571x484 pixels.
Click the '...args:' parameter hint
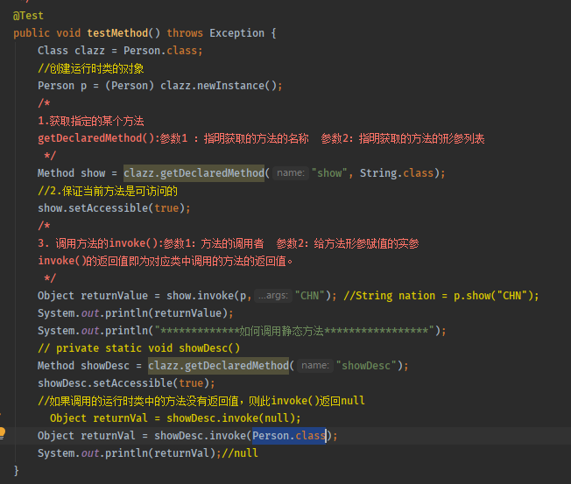point(272,296)
